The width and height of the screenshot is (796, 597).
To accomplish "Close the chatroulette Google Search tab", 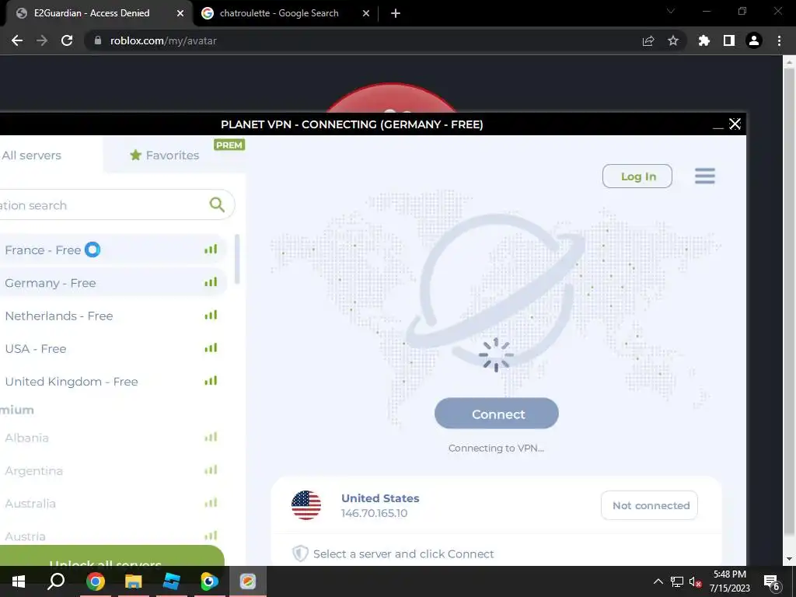I will 365,13.
